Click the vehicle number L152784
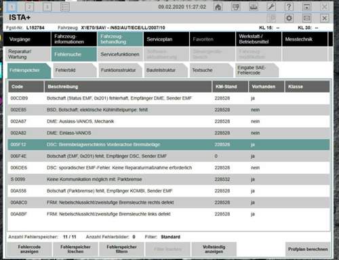 point(35,28)
